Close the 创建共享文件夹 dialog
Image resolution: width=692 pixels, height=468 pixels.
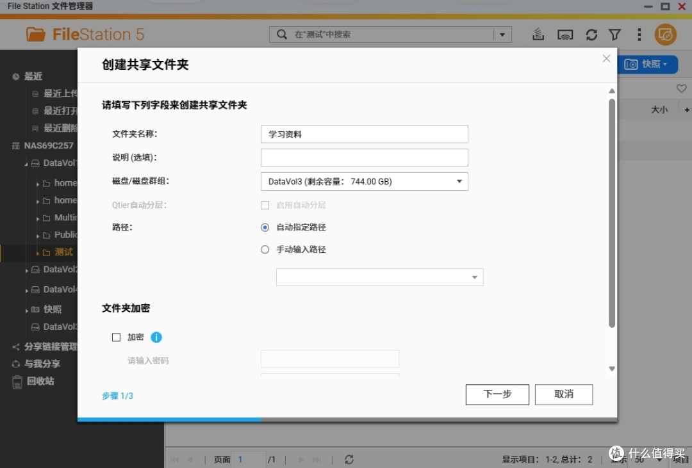(x=606, y=59)
